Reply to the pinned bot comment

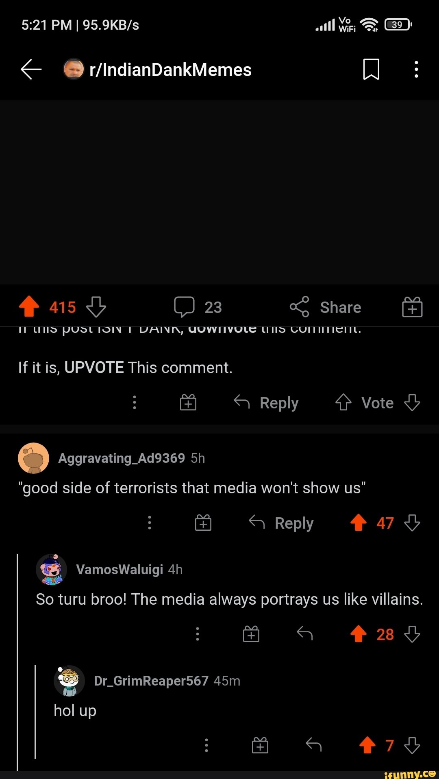[x=266, y=403]
